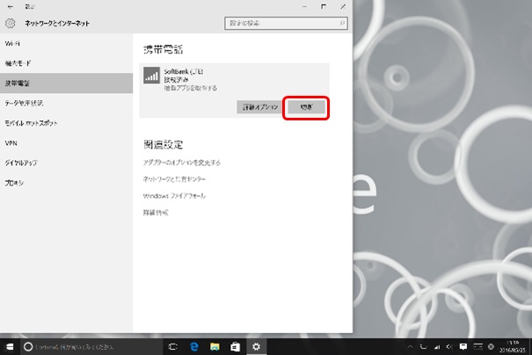Launch Microsoft Edge from the taskbar

[194, 346]
